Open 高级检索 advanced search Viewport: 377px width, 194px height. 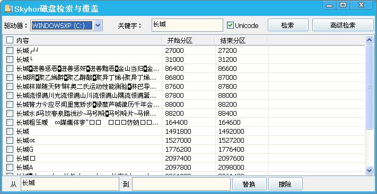pyautogui.click(x=343, y=25)
